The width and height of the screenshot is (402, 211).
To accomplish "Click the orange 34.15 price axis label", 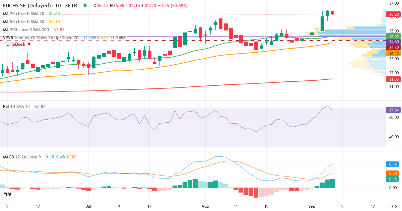I will [x=393, y=53].
